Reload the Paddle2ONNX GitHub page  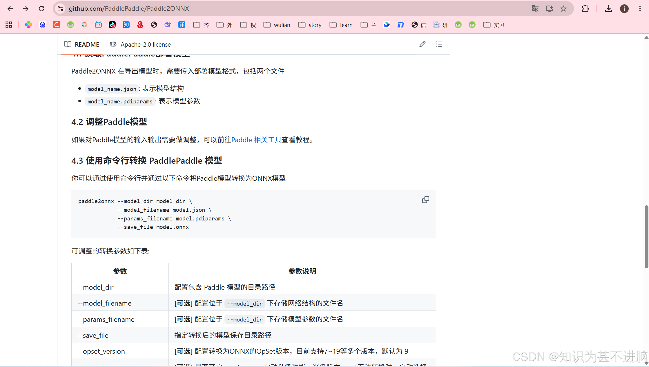click(41, 9)
